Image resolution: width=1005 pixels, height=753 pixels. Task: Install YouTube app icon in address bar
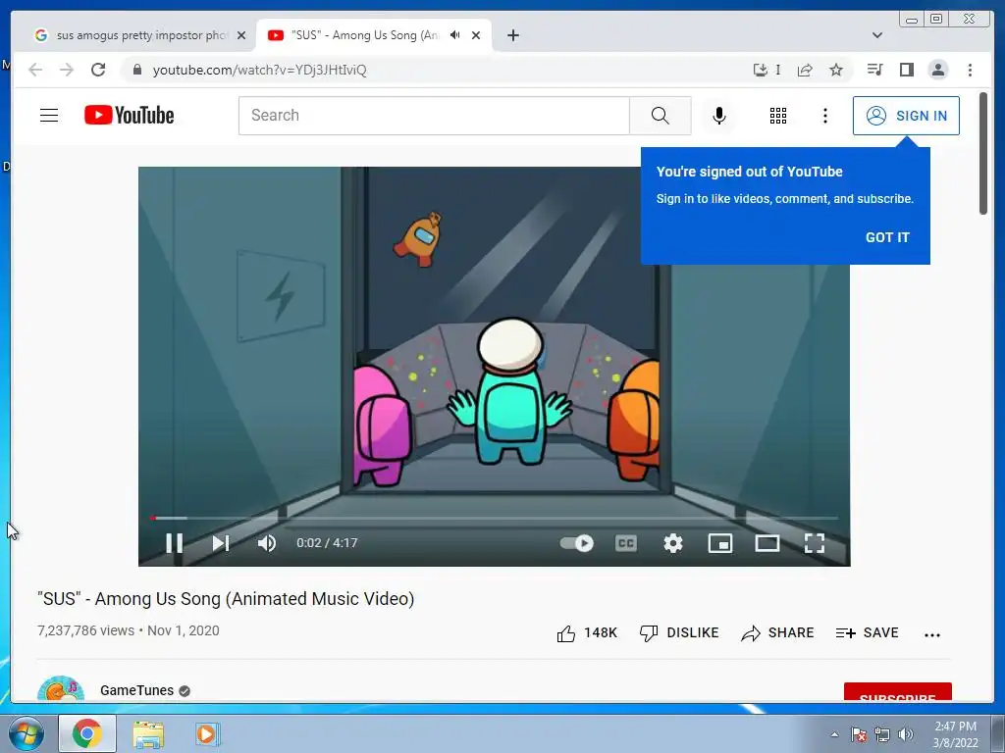point(760,70)
